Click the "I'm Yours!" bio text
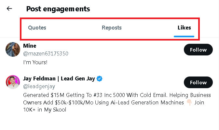Viewport: 219px width, 130px height. [35, 62]
